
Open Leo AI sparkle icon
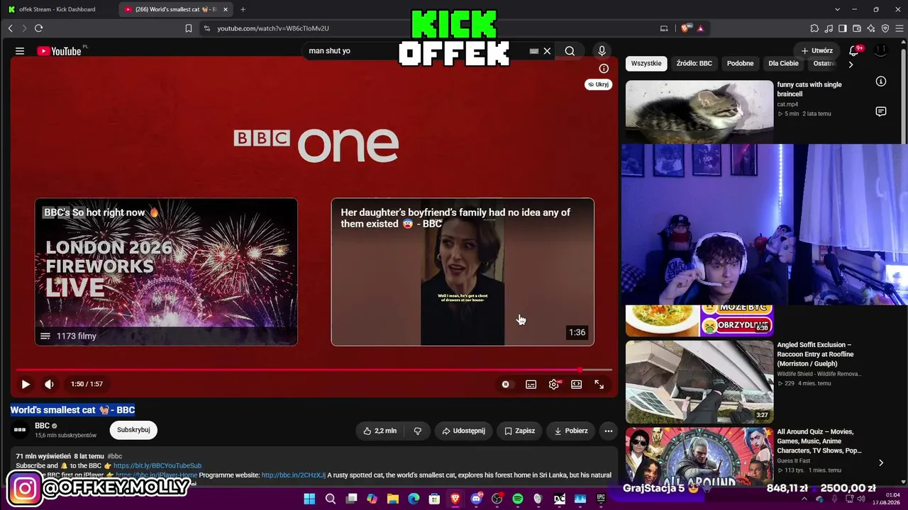(x=871, y=28)
